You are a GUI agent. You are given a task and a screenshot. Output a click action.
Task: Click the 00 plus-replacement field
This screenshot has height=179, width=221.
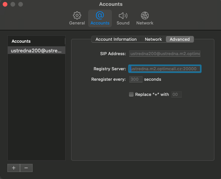176,94
